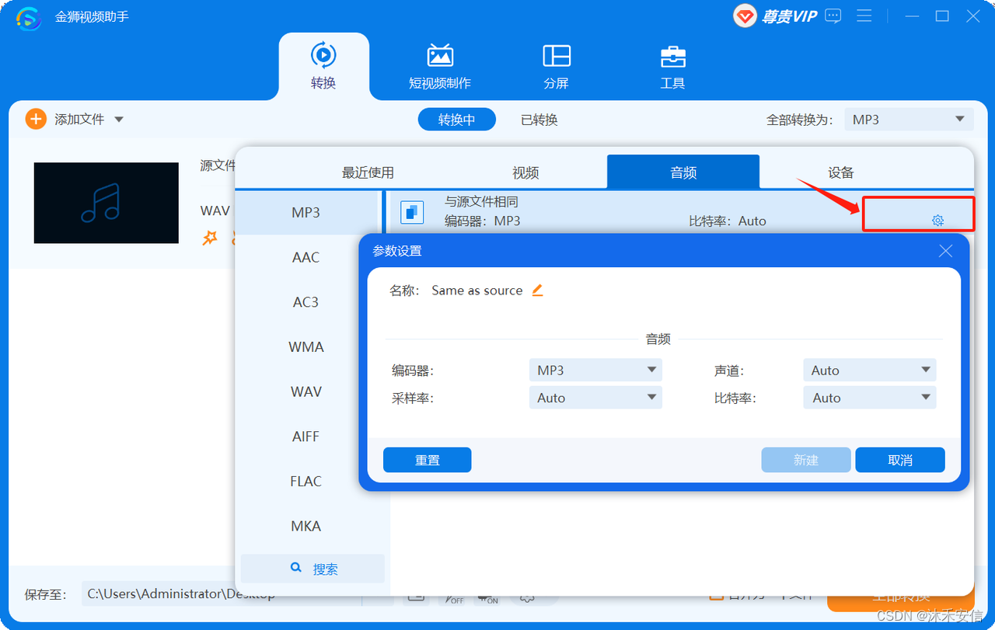The height and width of the screenshot is (630, 995).
Task: Click the 与源文件相同 preset icon
Action: tap(412, 211)
